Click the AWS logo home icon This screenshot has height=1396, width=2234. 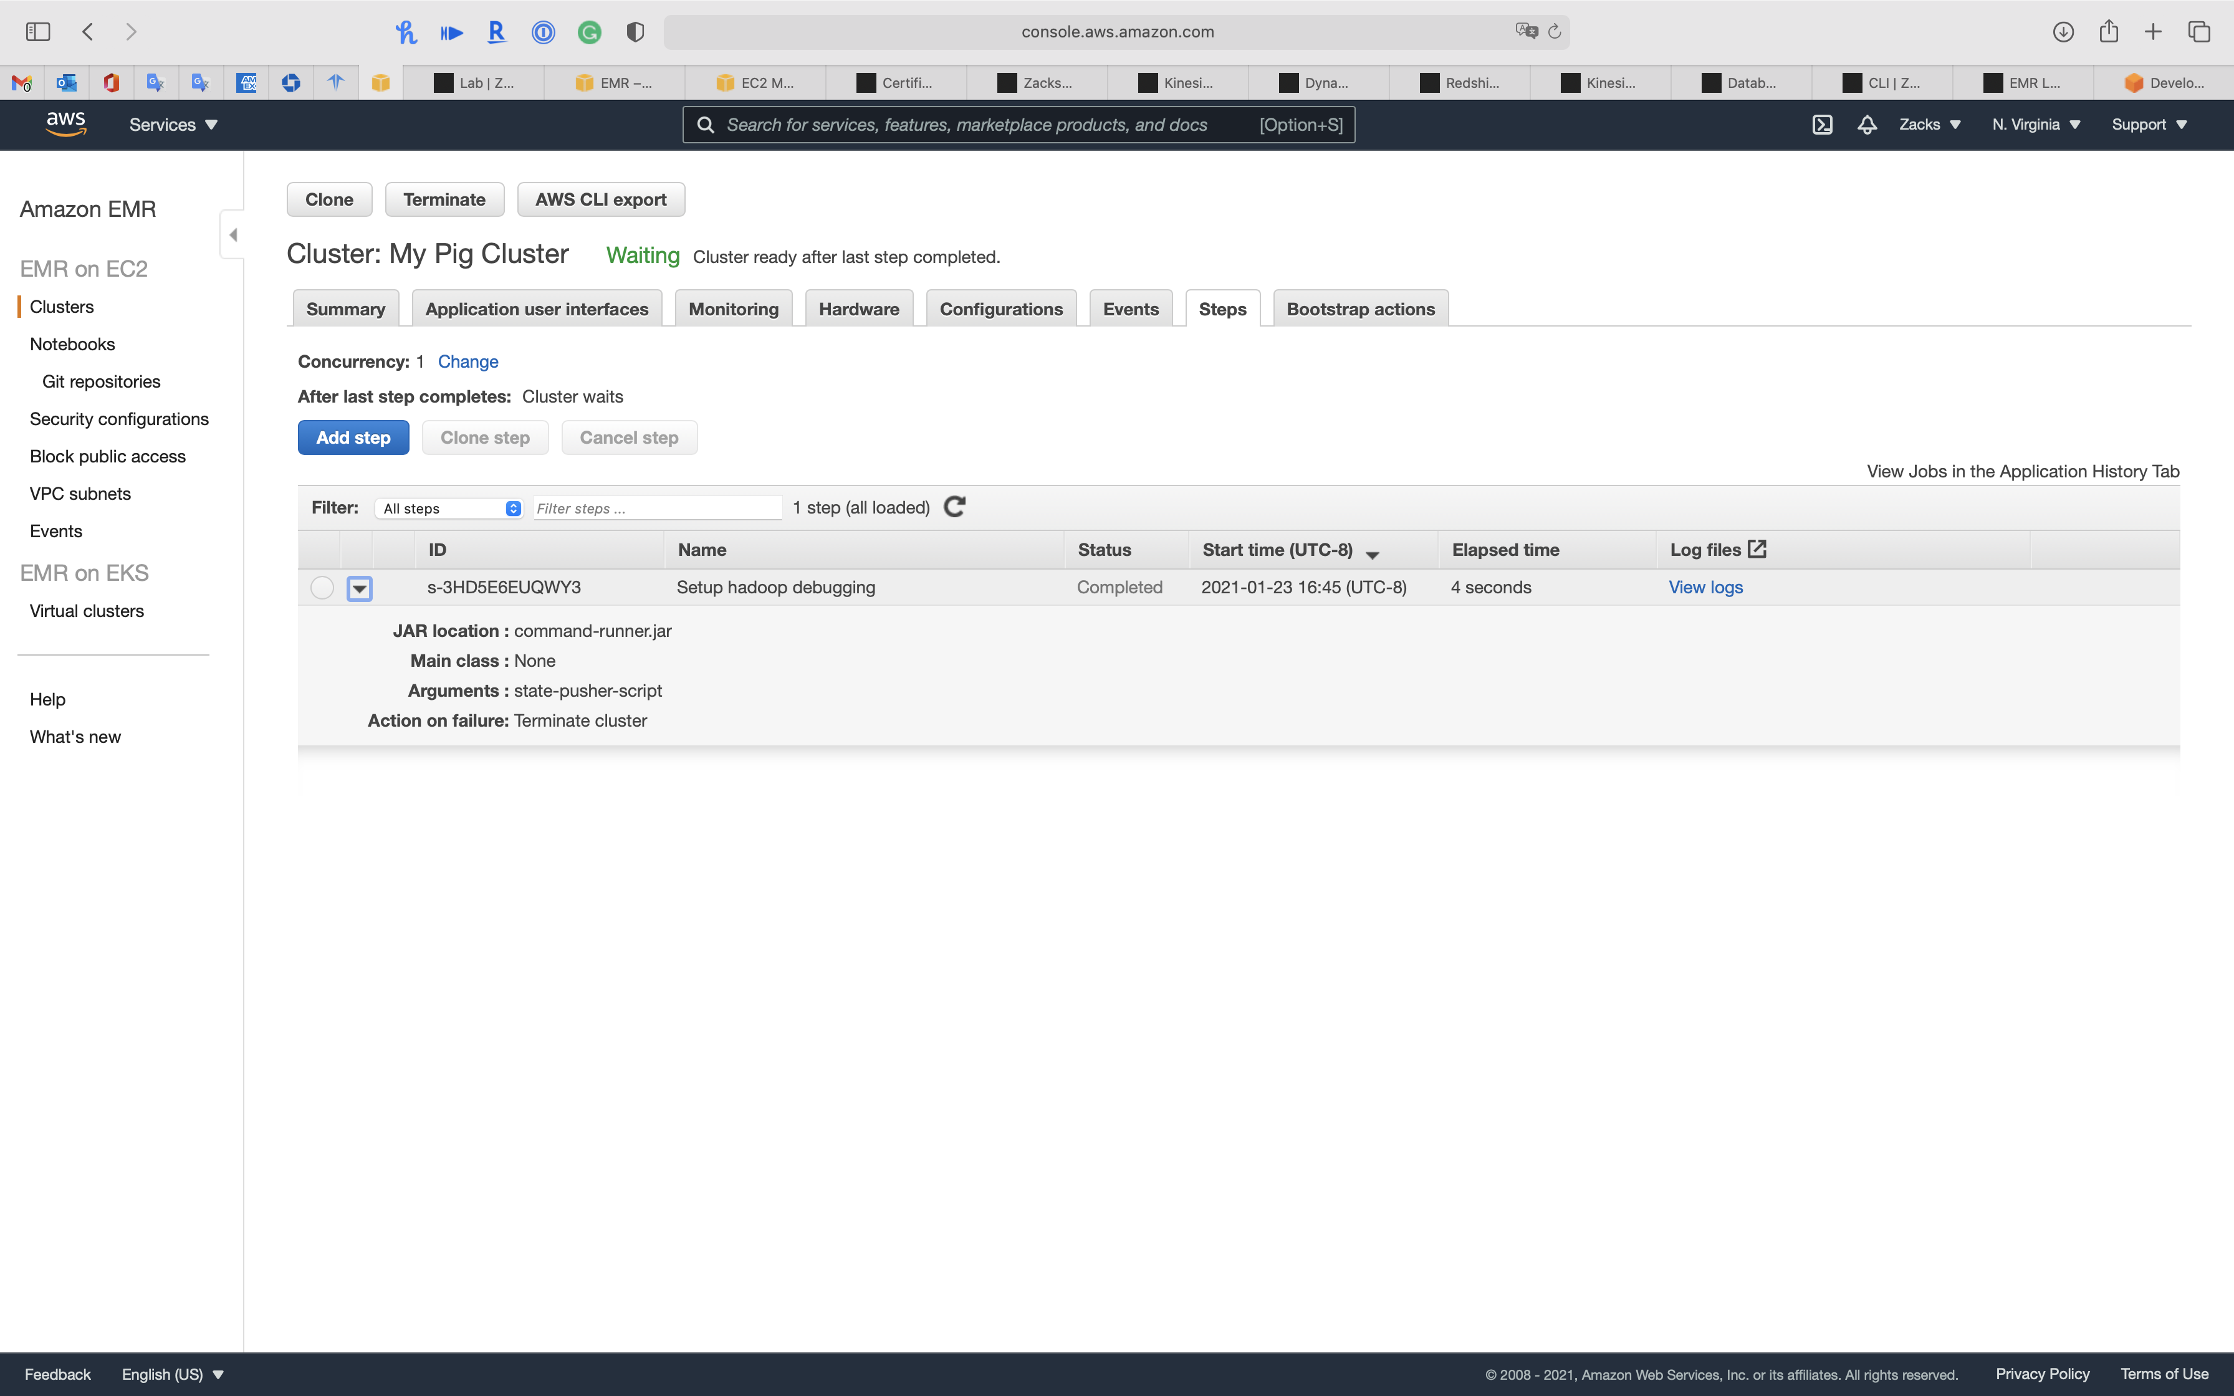65,124
